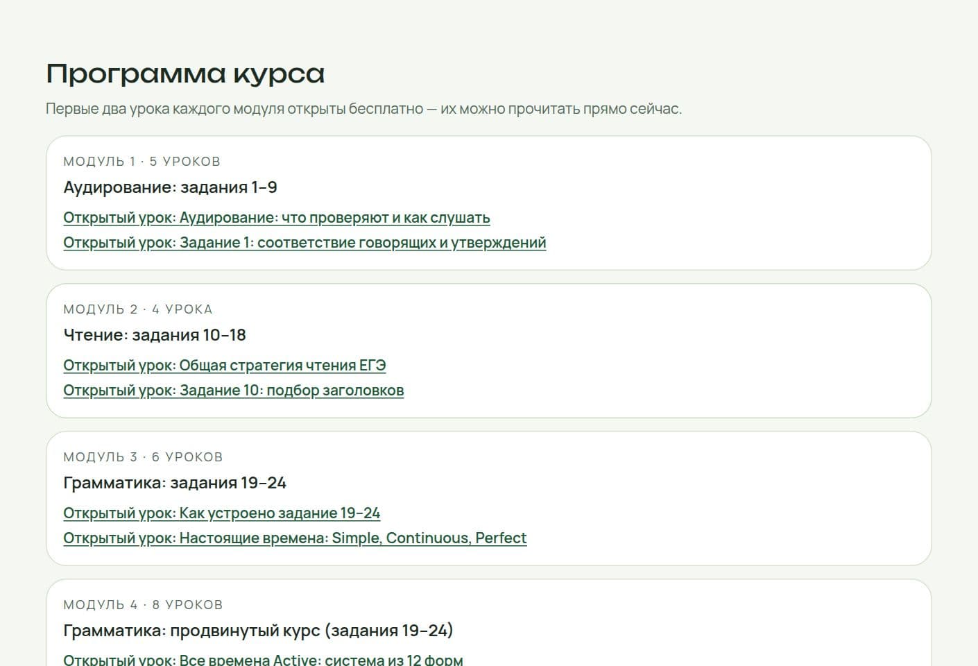This screenshot has height=666, width=978.
Task: Open lesson "Аудирование: что проверяют и как слушать"
Action: (x=277, y=218)
